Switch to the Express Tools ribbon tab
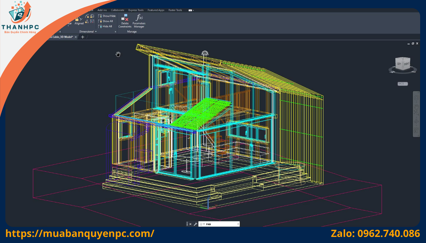Screen dimensions: 426x243 pos(136,10)
